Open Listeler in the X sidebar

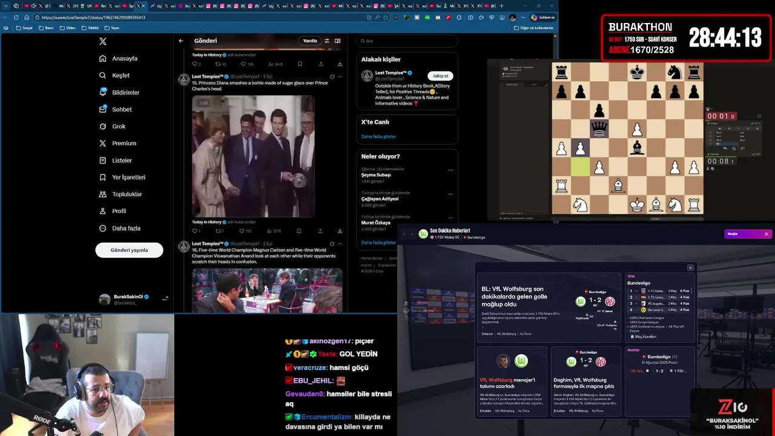(116, 160)
